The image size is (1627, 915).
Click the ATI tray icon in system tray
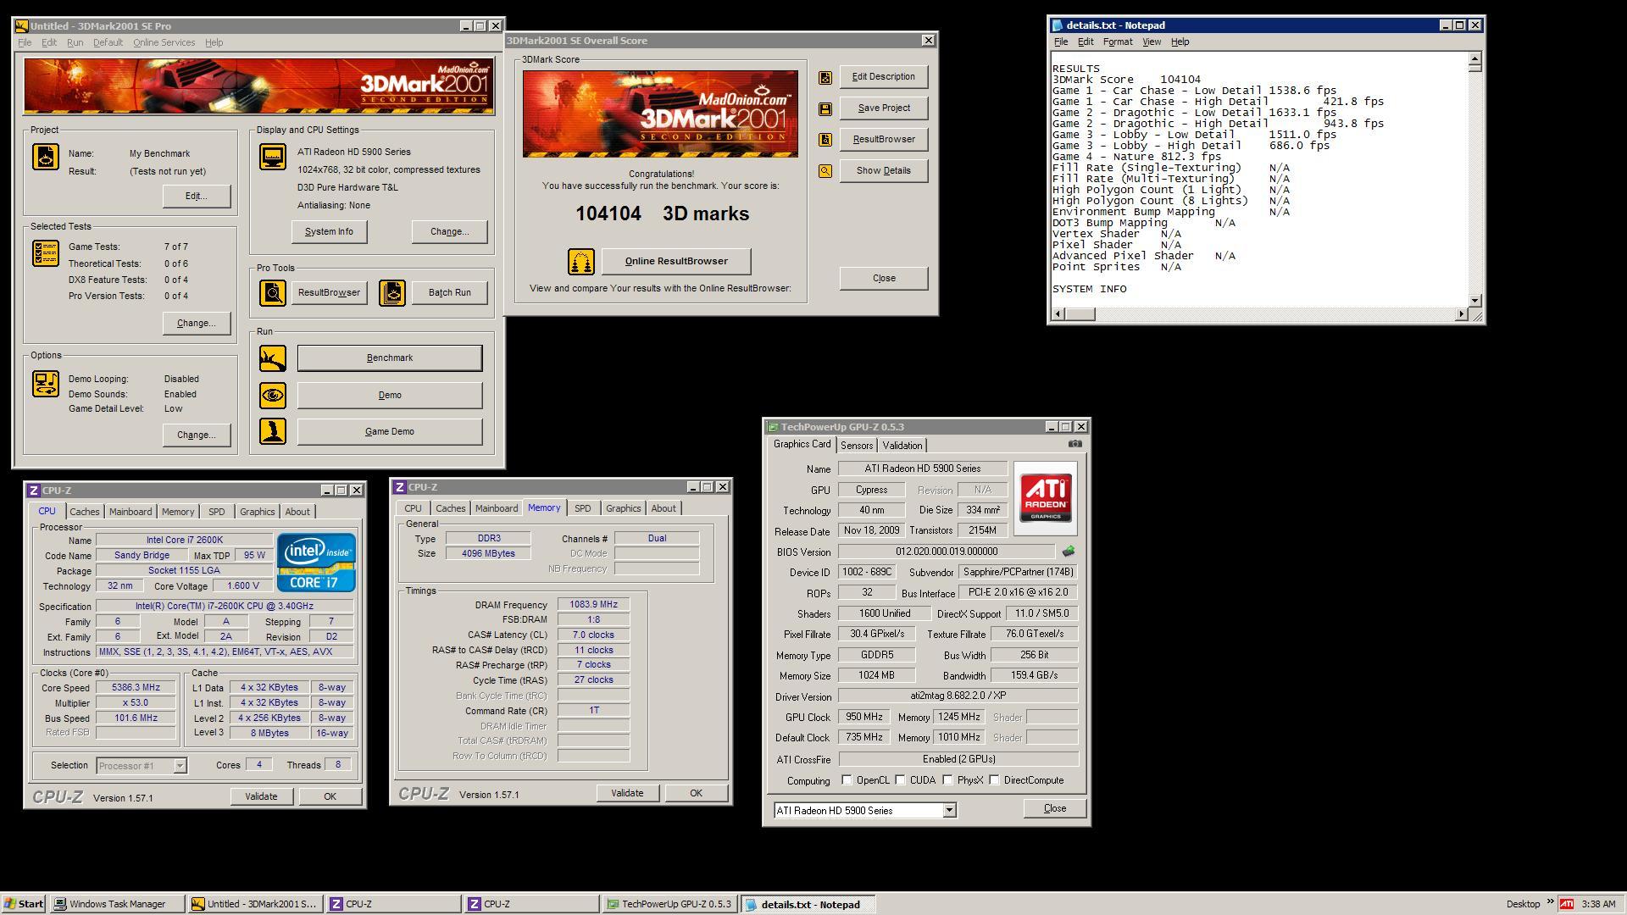point(1567,904)
